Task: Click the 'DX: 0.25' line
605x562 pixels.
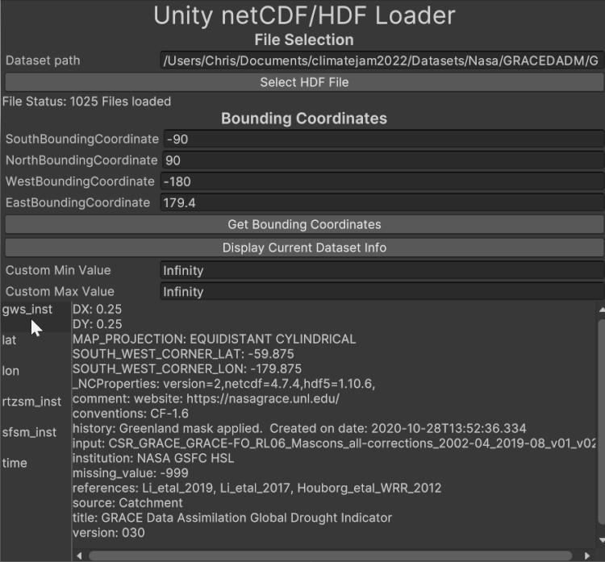Action: [98, 310]
